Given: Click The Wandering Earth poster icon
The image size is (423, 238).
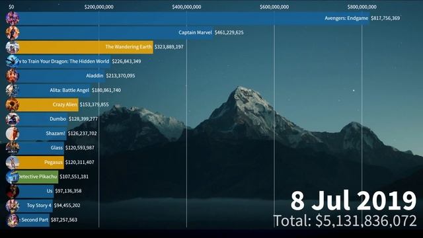Looking at the screenshot, I should 13,47.
